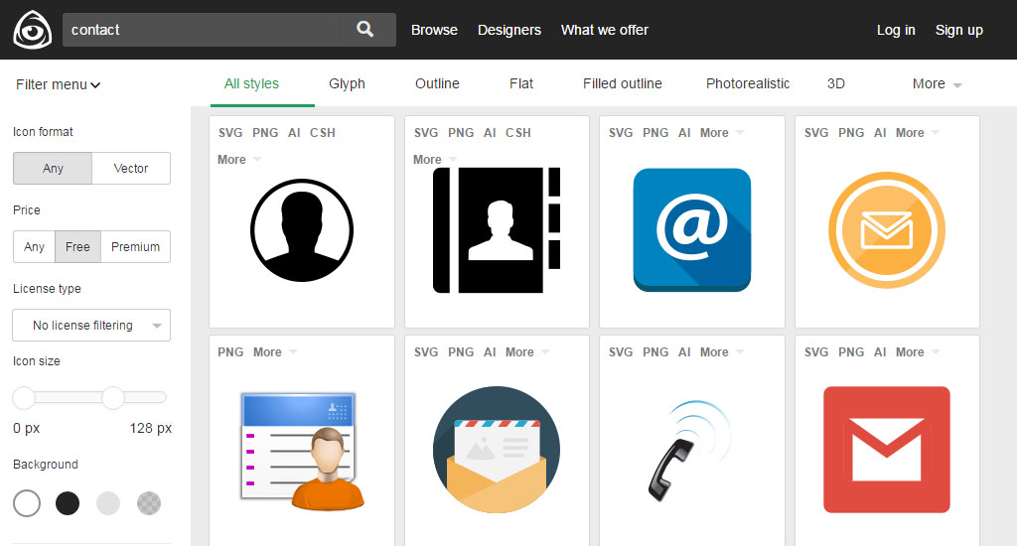Viewport: 1017px width, 546px height.
Task: Click the Sign up link
Action: pos(958,30)
